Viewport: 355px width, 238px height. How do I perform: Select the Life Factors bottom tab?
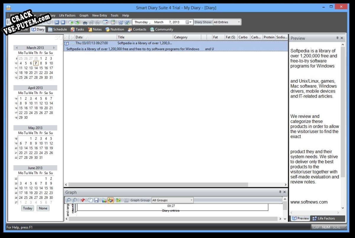tap(324, 219)
